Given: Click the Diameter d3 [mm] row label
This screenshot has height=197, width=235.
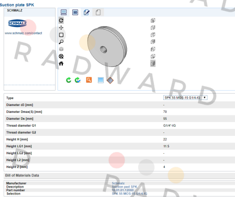Looking at the screenshot, I should (20, 105).
